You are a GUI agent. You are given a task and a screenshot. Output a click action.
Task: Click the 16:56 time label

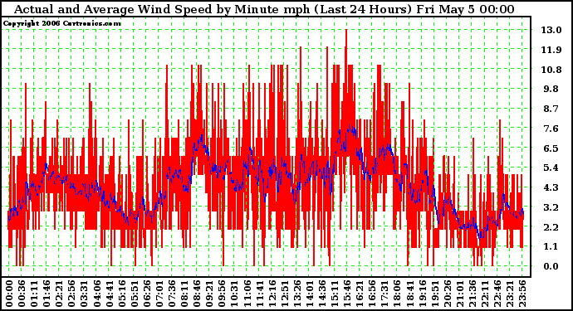pos(372,294)
